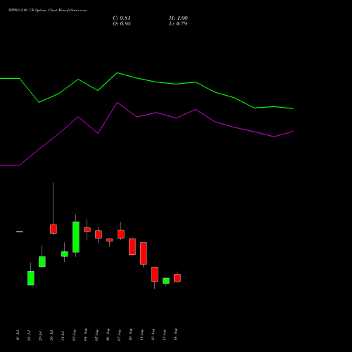
Task: Select the small green candlestick for 31 Jul
Action: tap(65, 254)
